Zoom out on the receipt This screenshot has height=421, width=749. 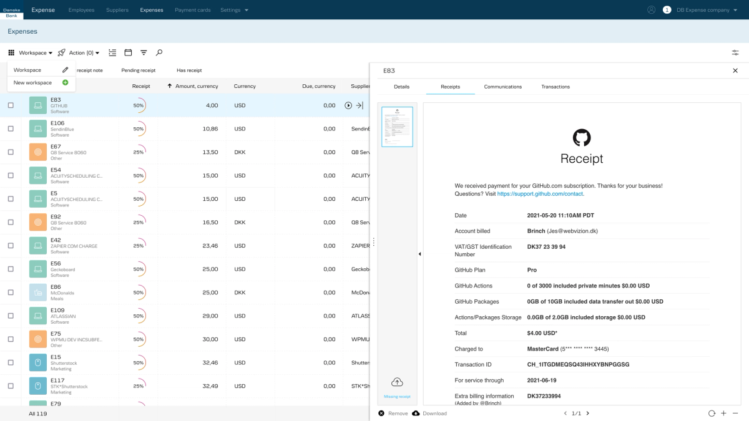click(735, 413)
